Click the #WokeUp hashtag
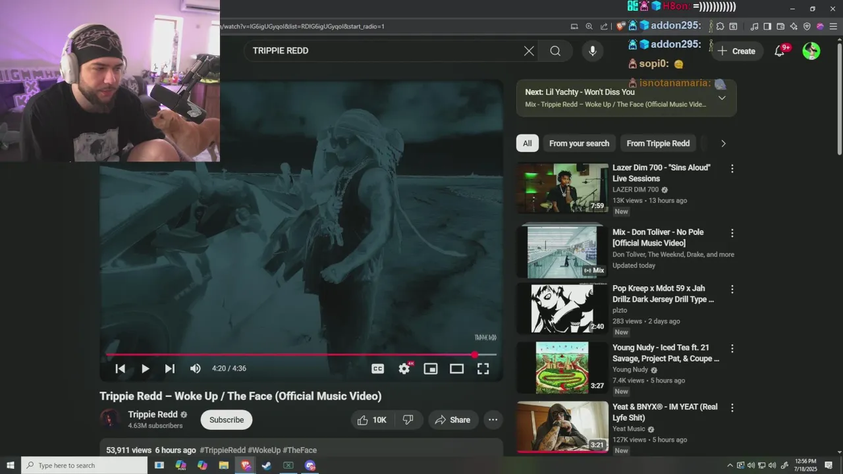Screen dimensions: 843x474 point(264,450)
